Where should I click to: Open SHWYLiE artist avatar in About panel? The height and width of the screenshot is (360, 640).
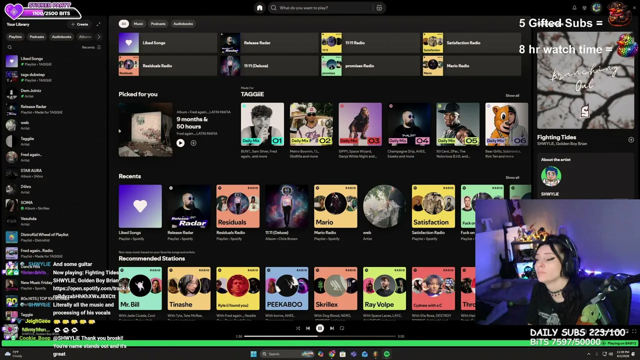click(551, 176)
